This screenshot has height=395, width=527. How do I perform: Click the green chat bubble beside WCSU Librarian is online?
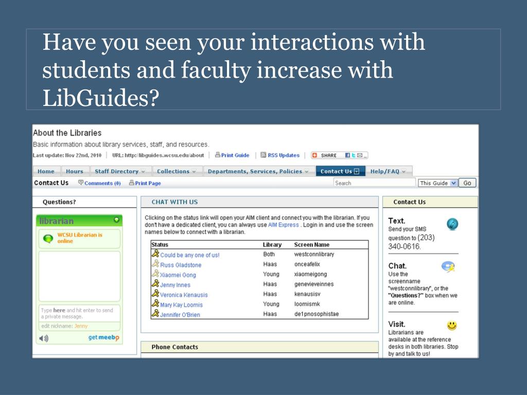click(x=48, y=239)
